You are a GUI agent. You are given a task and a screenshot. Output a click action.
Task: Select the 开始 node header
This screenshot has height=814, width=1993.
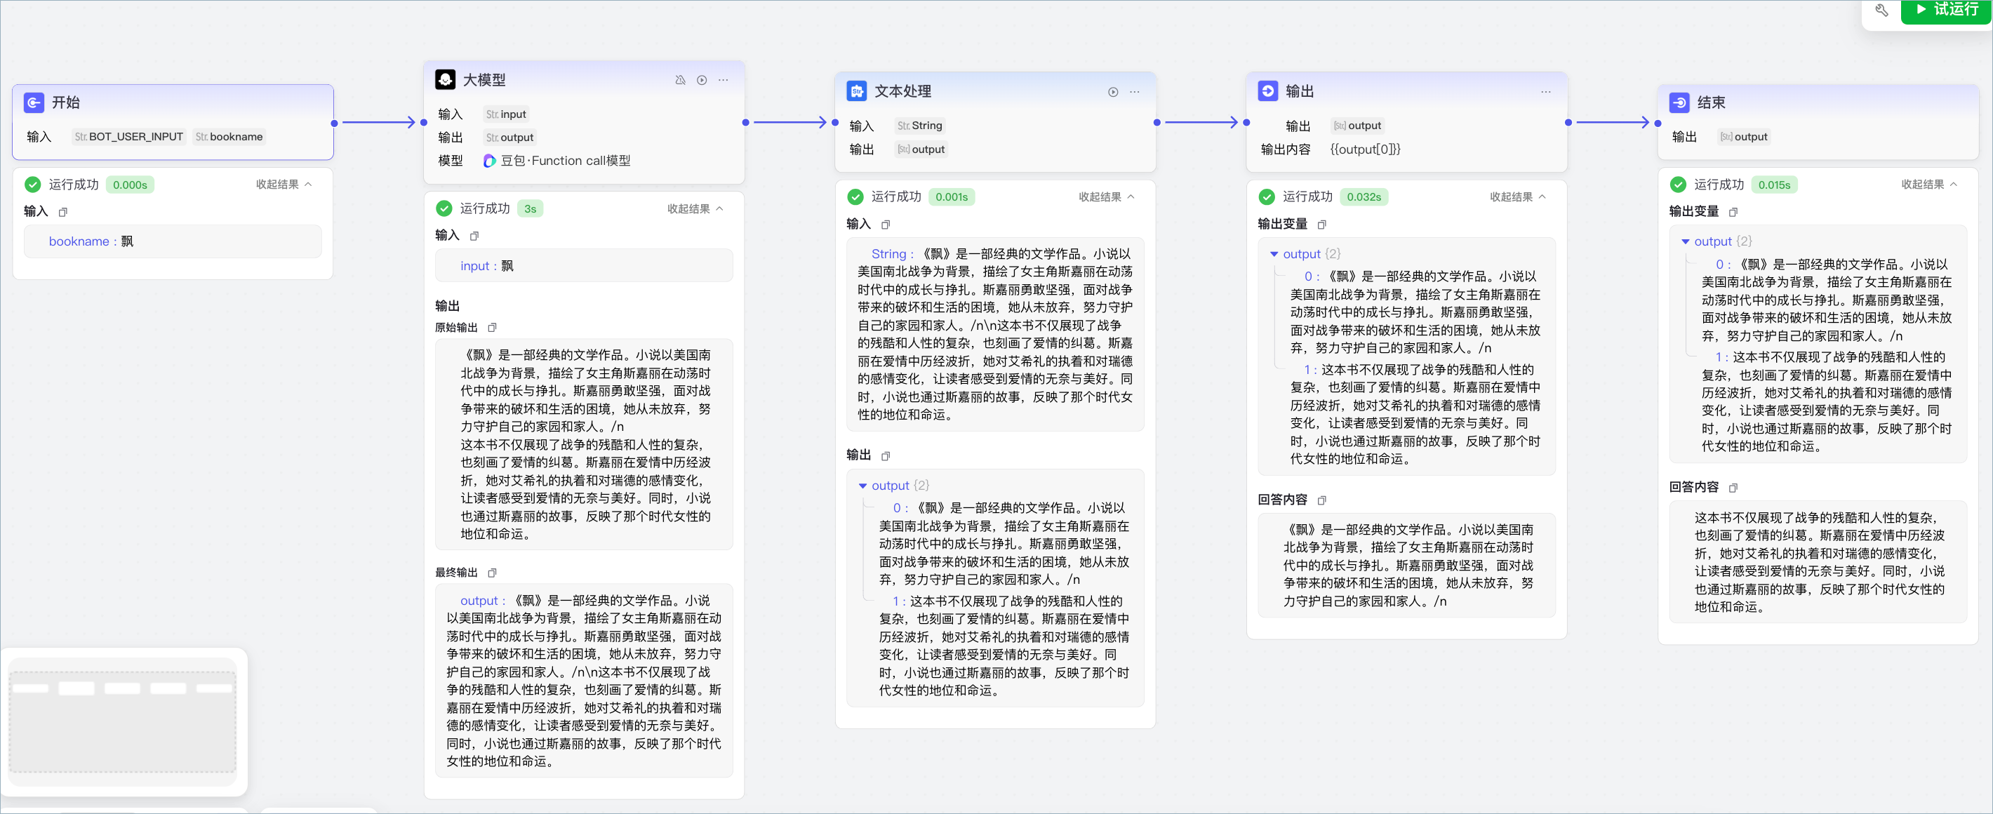[173, 102]
